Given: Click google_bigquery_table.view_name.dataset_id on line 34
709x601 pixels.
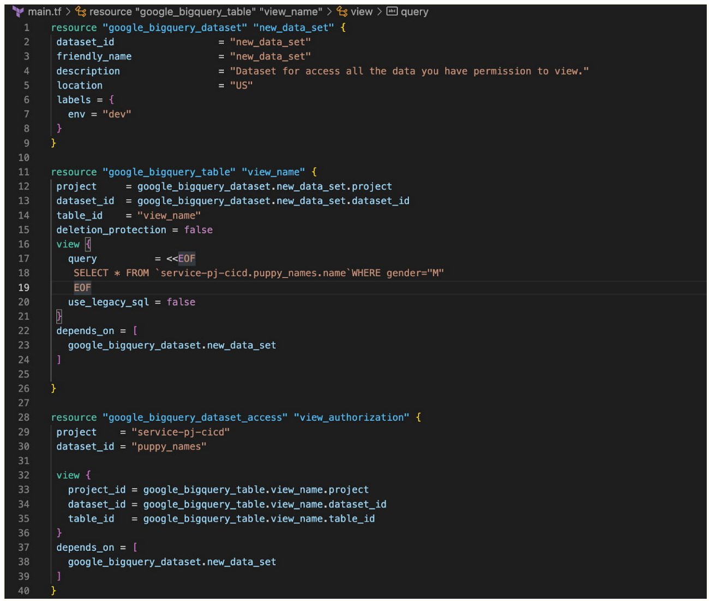Looking at the screenshot, I should click(x=265, y=504).
